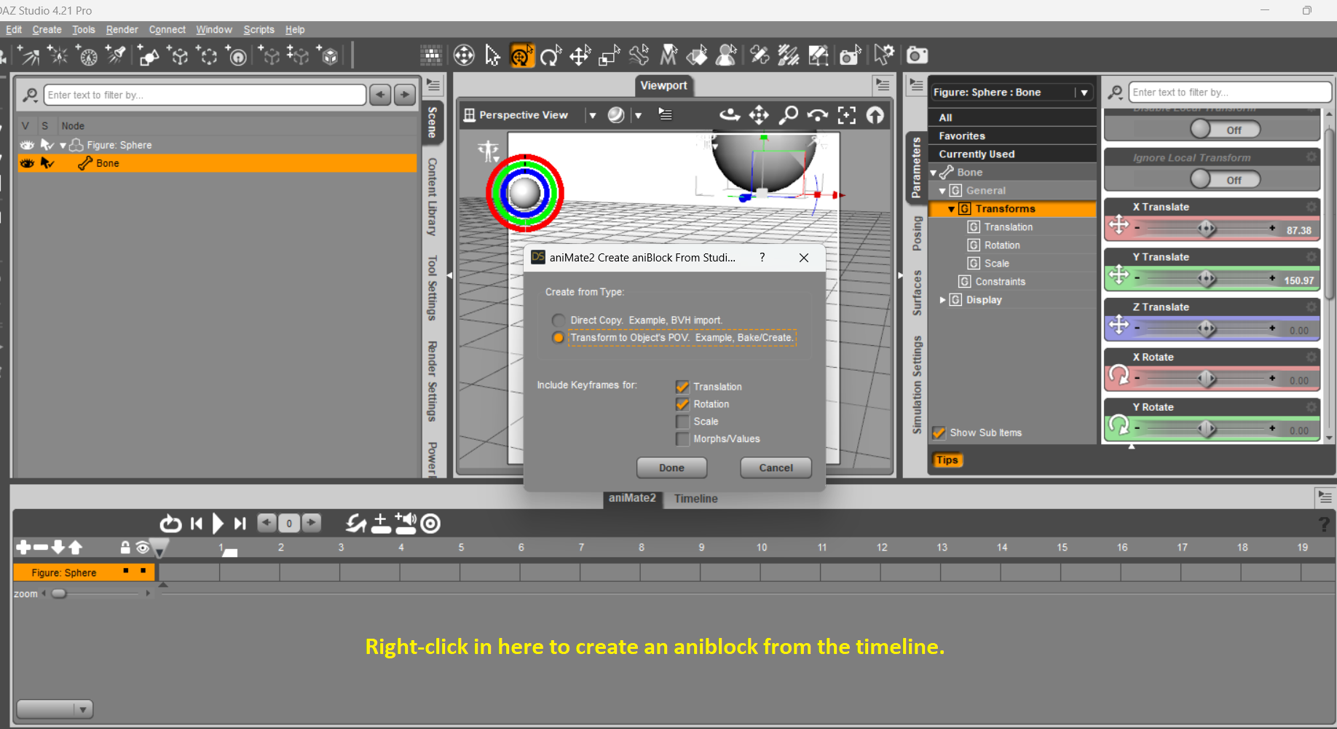
Task: Open the Figure: Sphere : Bone dropdown
Action: pyautogui.click(x=1012, y=92)
